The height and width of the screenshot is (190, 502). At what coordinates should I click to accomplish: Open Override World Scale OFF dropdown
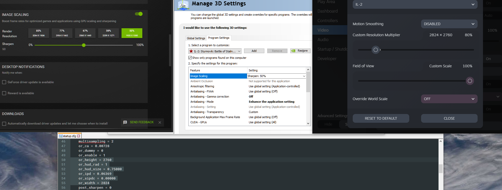coord(449,99)
